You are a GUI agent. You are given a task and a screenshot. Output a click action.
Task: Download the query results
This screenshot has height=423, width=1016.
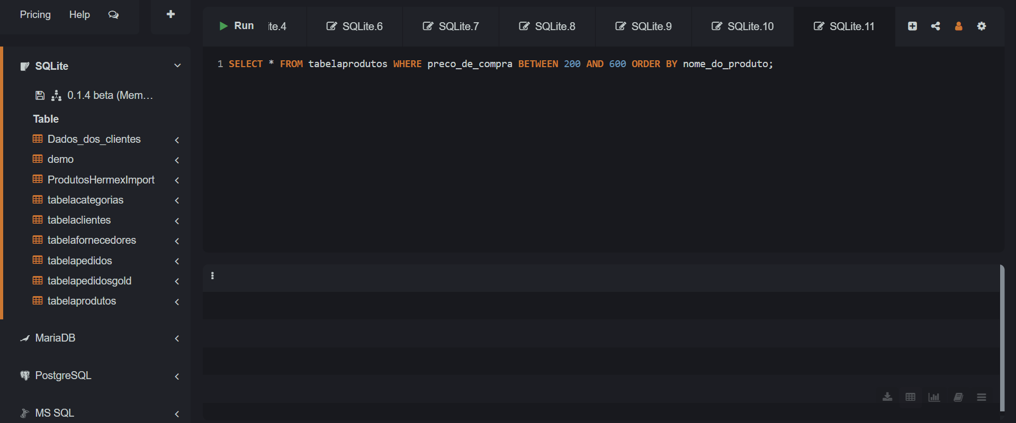point(887,397)
